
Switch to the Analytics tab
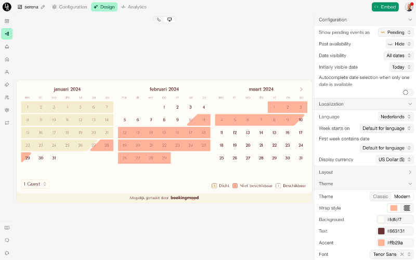tap(134, 7)
